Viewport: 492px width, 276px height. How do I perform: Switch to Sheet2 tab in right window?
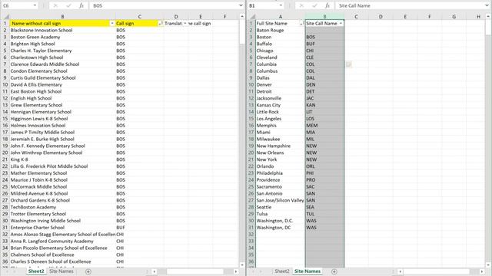pos(282,271)
